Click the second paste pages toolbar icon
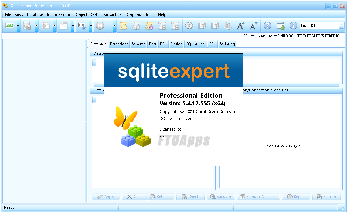This screenshot has width=347, height=213. (x=215, y=26)
